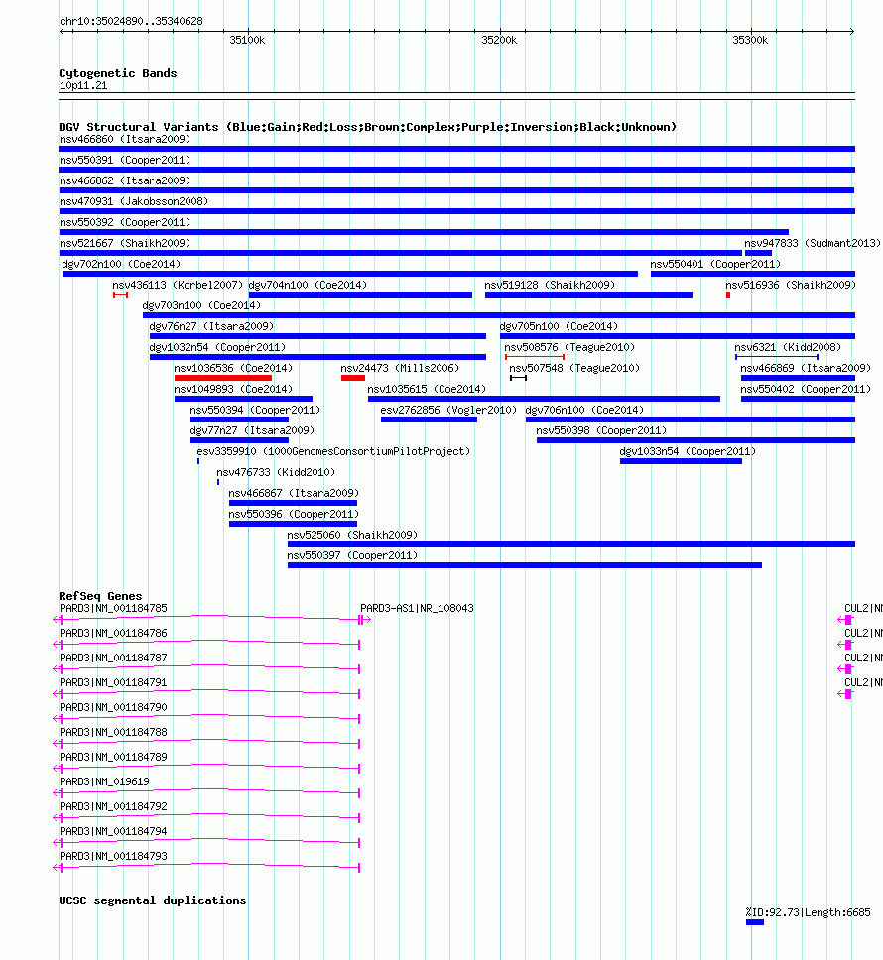Click the nsv476733 (Kidd2010) variant label
The width and height of the screenshot is (883, 960).
(x=276, y=472)
